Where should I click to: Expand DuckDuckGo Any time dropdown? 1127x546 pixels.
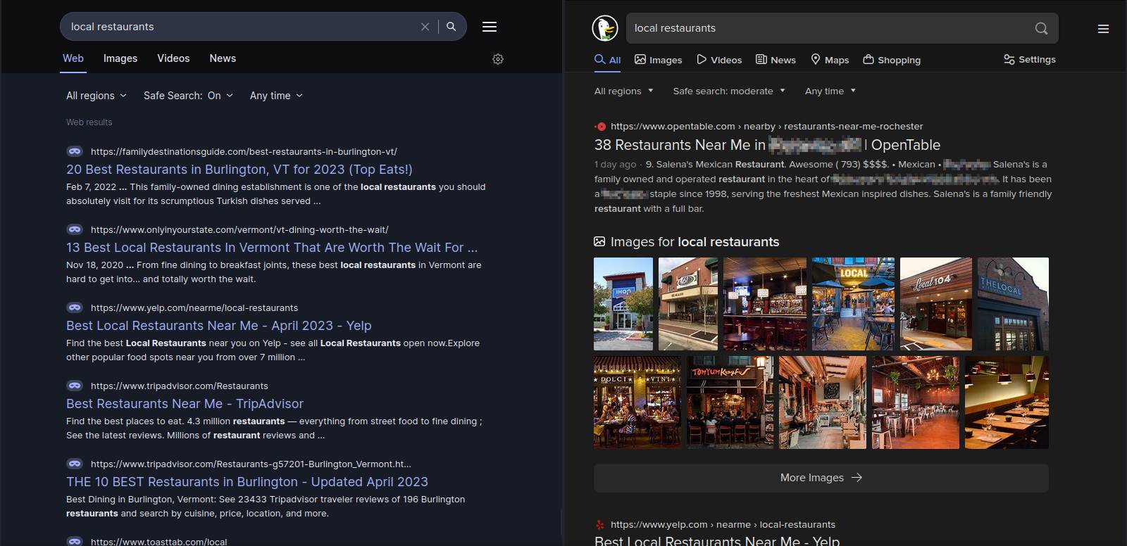tap(830, 91)
